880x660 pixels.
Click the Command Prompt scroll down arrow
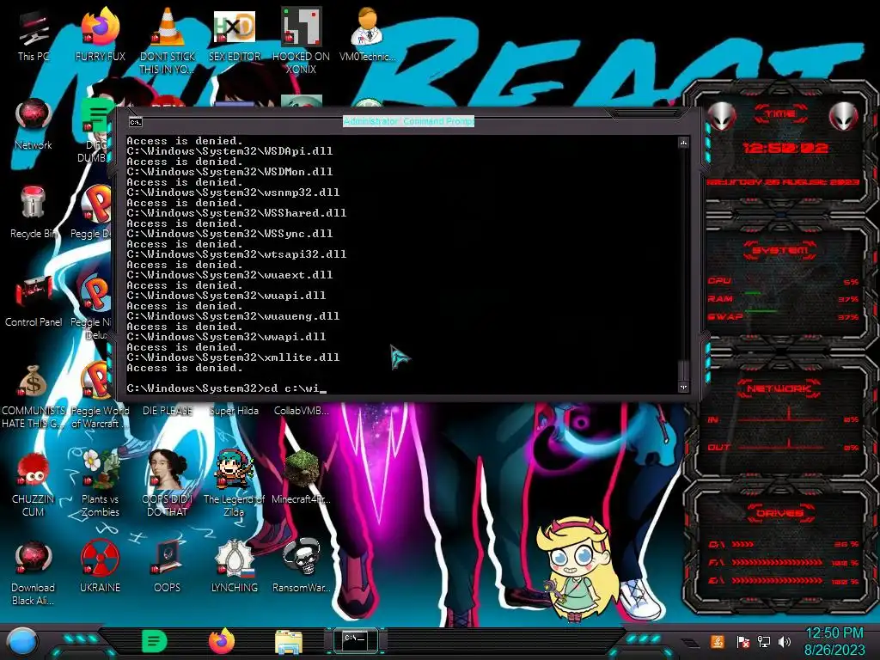pyautogui.click(x=683, y=388)
